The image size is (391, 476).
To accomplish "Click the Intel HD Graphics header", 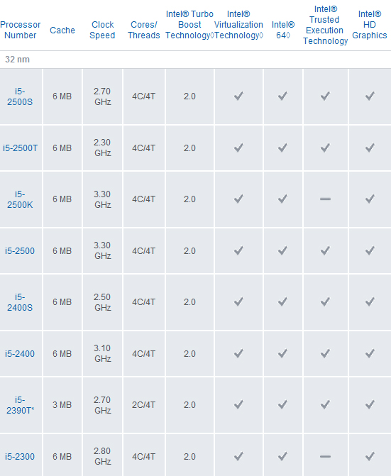I will click(x=370, y=25).
